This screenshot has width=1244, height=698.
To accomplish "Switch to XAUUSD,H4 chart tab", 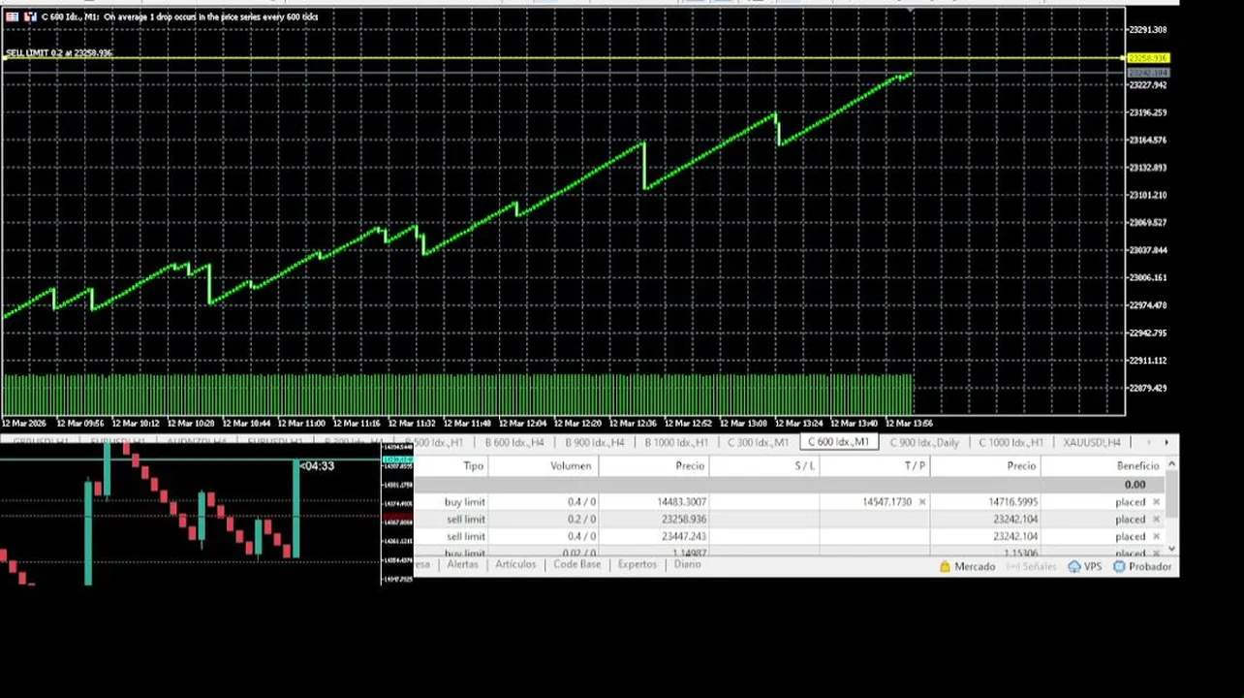I will (1092, 442).
